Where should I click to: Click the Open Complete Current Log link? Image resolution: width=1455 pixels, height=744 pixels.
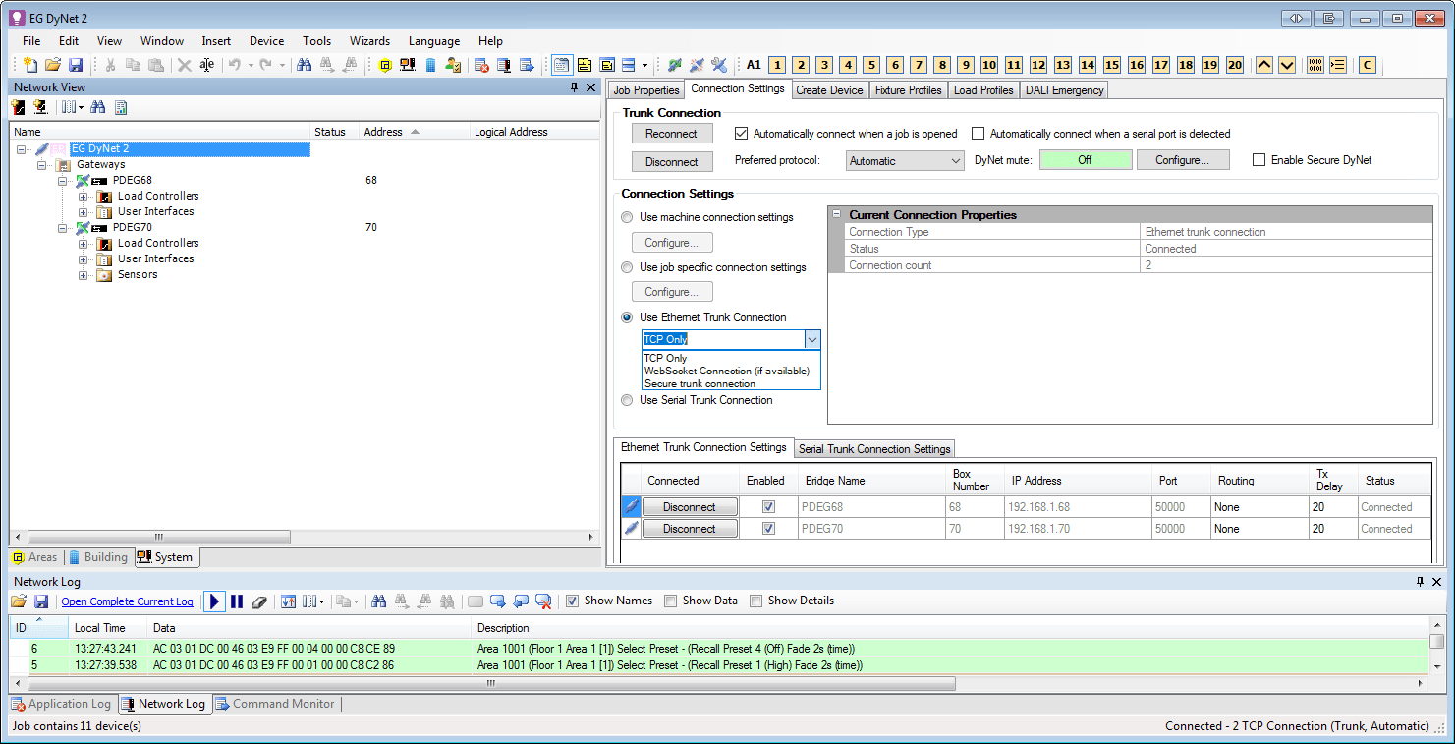(x=127, y=601)
